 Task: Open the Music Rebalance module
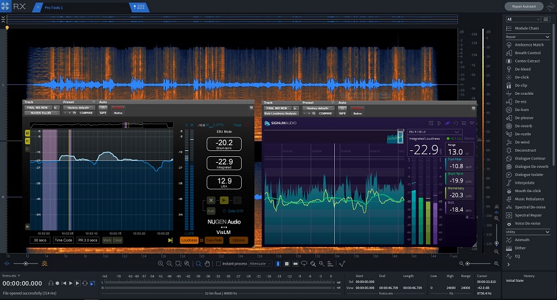[x=525, y=199]
